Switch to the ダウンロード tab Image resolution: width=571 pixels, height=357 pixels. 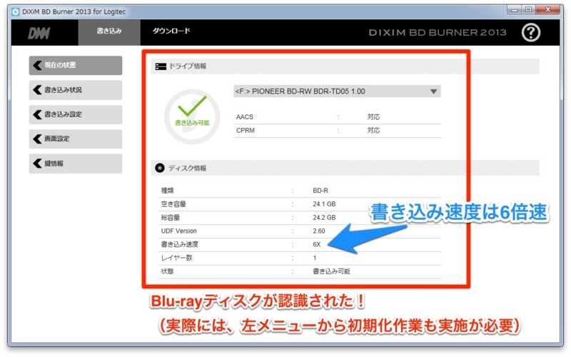tap(171, 31)
